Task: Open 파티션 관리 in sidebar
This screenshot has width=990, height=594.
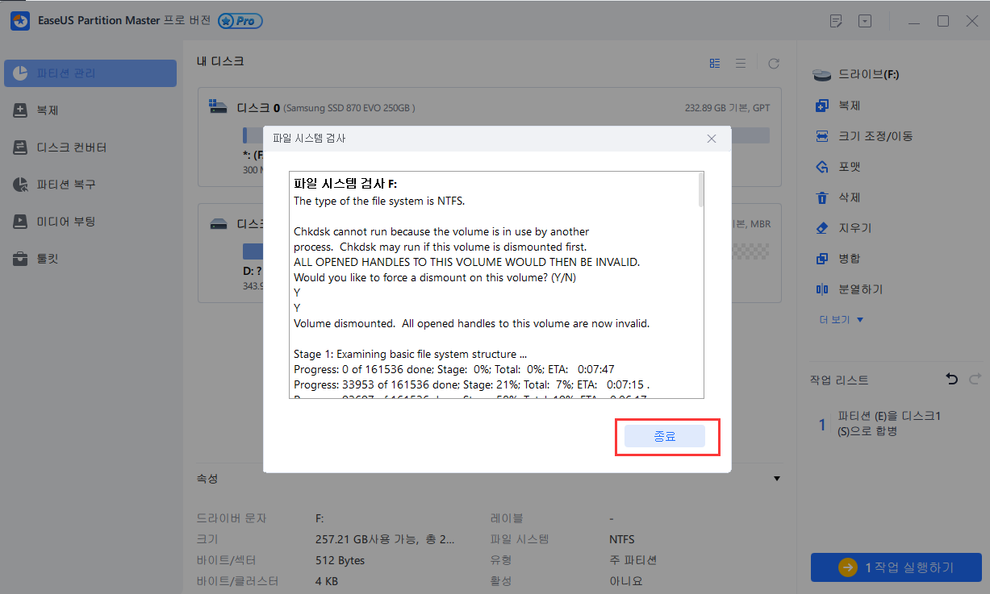Action: (x=90, y=73)
